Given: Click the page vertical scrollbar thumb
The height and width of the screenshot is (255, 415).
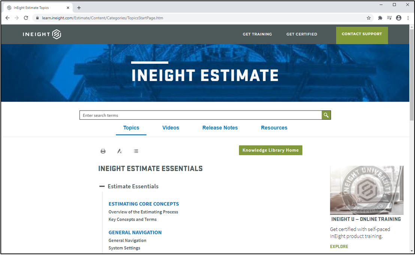Looking at the screenshot, I should (412, 75).
